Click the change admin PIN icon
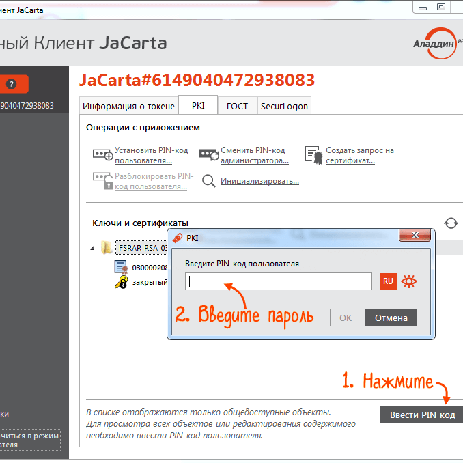 coord(209,154)
